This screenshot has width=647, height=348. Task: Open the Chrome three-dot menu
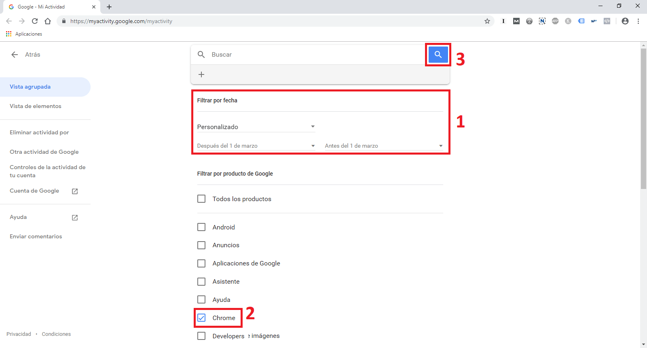pos(638,21)
